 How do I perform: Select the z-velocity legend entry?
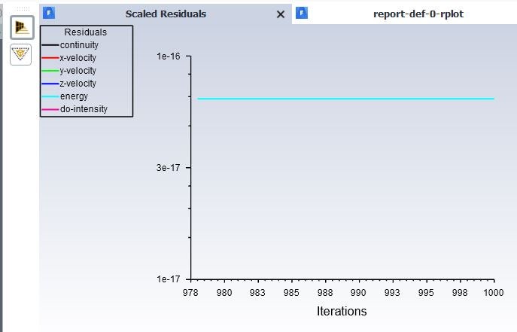pyautogui.click(x=78, y=84)
